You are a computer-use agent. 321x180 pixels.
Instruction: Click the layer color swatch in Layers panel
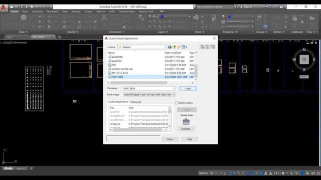pos(162,16)
